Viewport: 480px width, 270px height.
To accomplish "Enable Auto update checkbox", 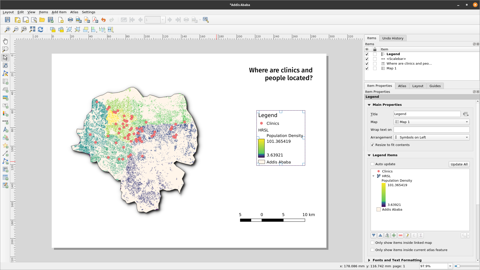I will point(372,164).
